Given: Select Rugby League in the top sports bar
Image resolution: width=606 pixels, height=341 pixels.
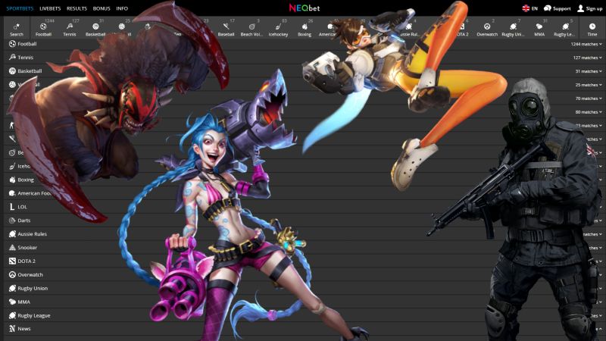Looking at the screenshot, I should tap(564, 29).
